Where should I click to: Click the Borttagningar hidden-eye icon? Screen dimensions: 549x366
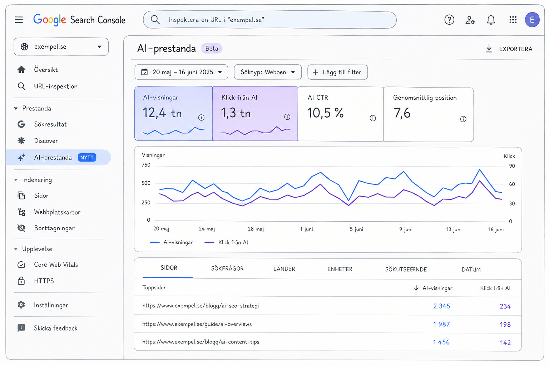(x=21, y=228)
